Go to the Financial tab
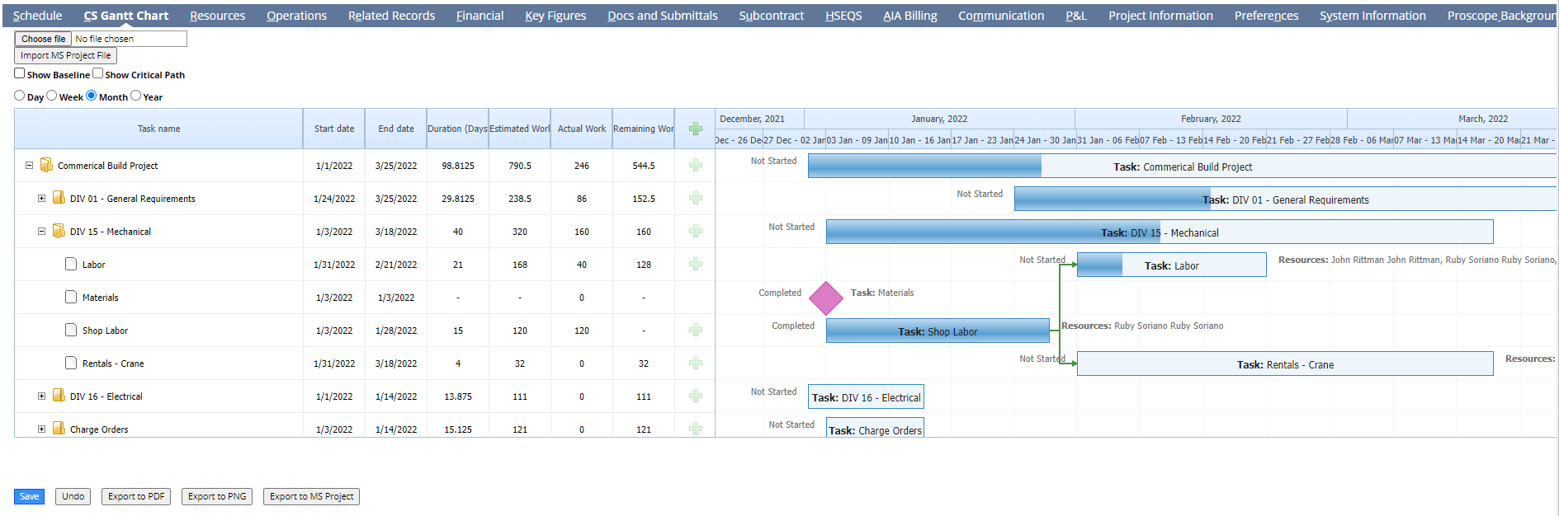The image size is (1559, 516). click(x=480, y=16)
